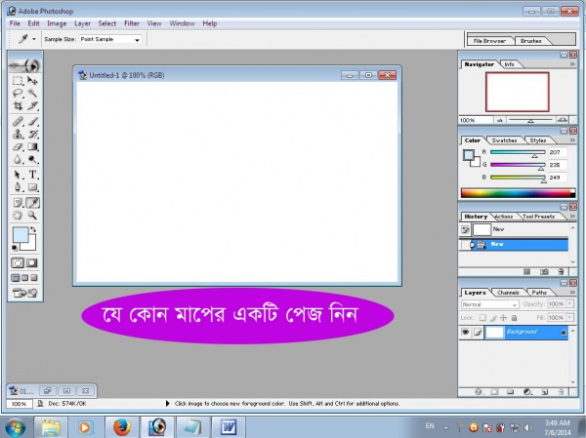
Task: Select the Zoom tool
Action: point(32,216)
